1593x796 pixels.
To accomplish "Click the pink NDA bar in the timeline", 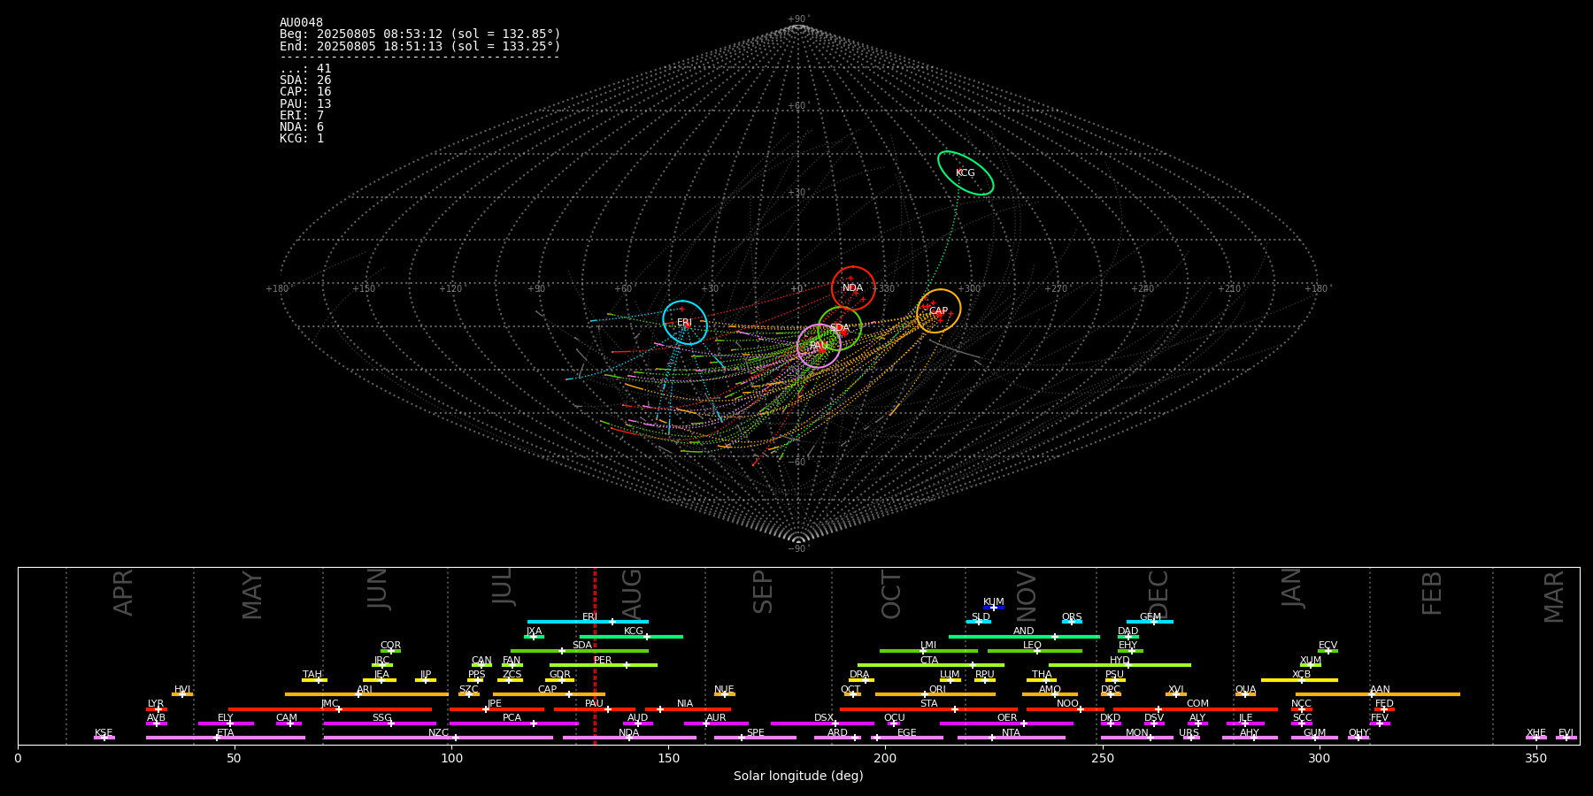I will pos(629,738).
